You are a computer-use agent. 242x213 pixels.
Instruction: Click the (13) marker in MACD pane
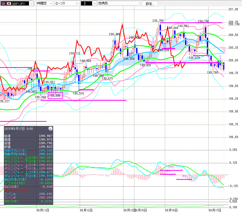(171, 167)
